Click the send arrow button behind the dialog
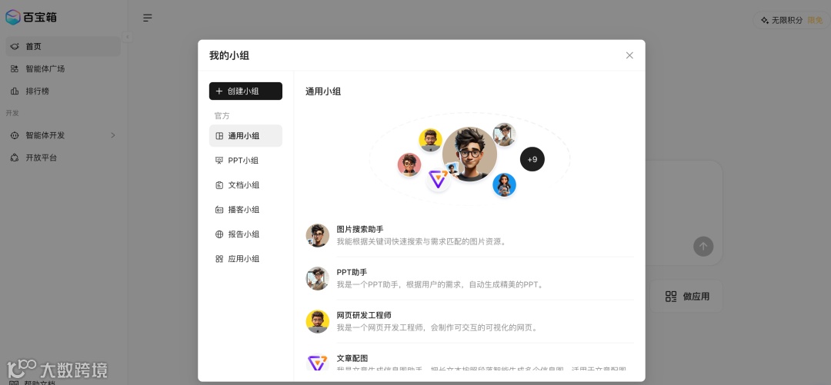Viewport: 831px width, 385px height. click(x=703, y=246)
